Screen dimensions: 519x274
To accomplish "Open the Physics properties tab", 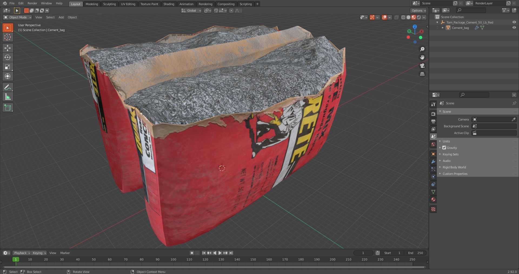I will click(433, 177).
